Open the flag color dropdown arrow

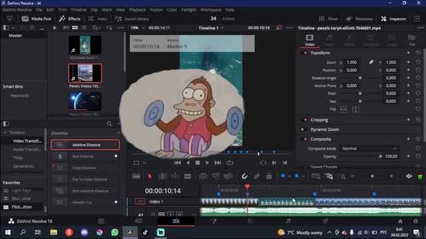point(289,177)
